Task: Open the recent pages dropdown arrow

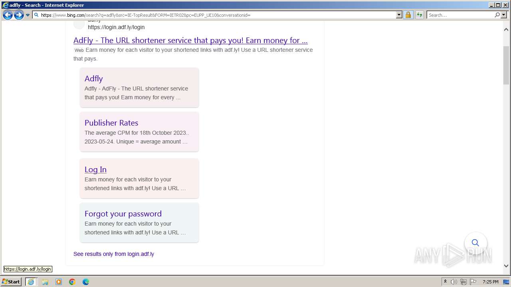Action: 28,15
